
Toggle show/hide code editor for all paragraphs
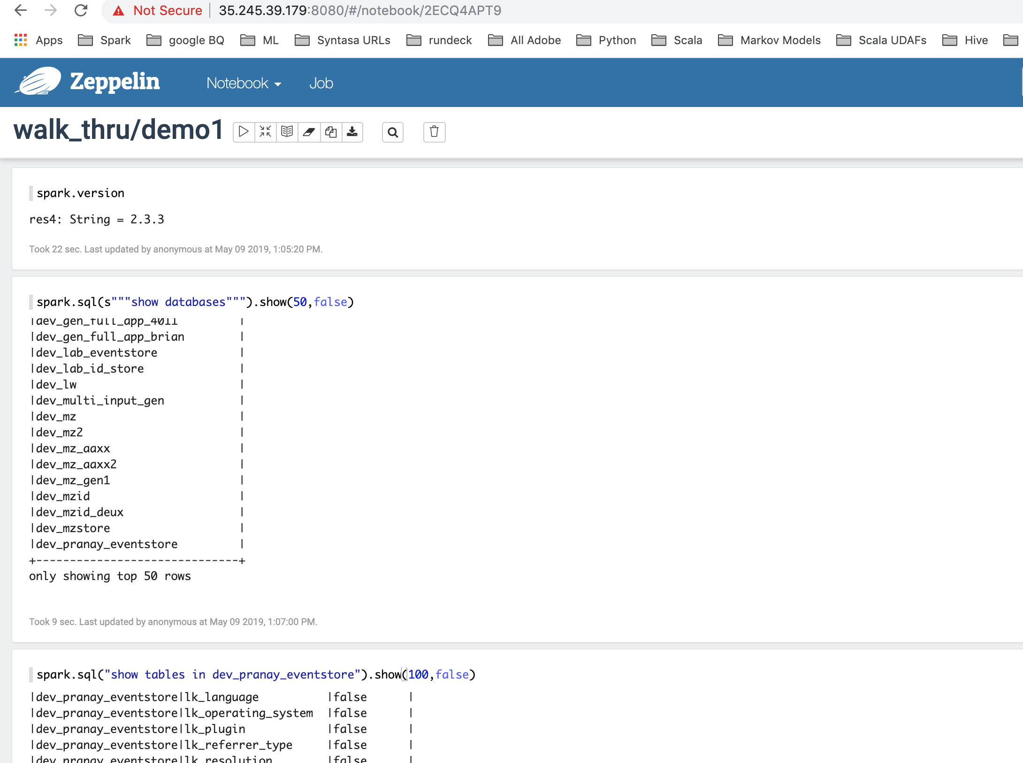tap(265, 132)
